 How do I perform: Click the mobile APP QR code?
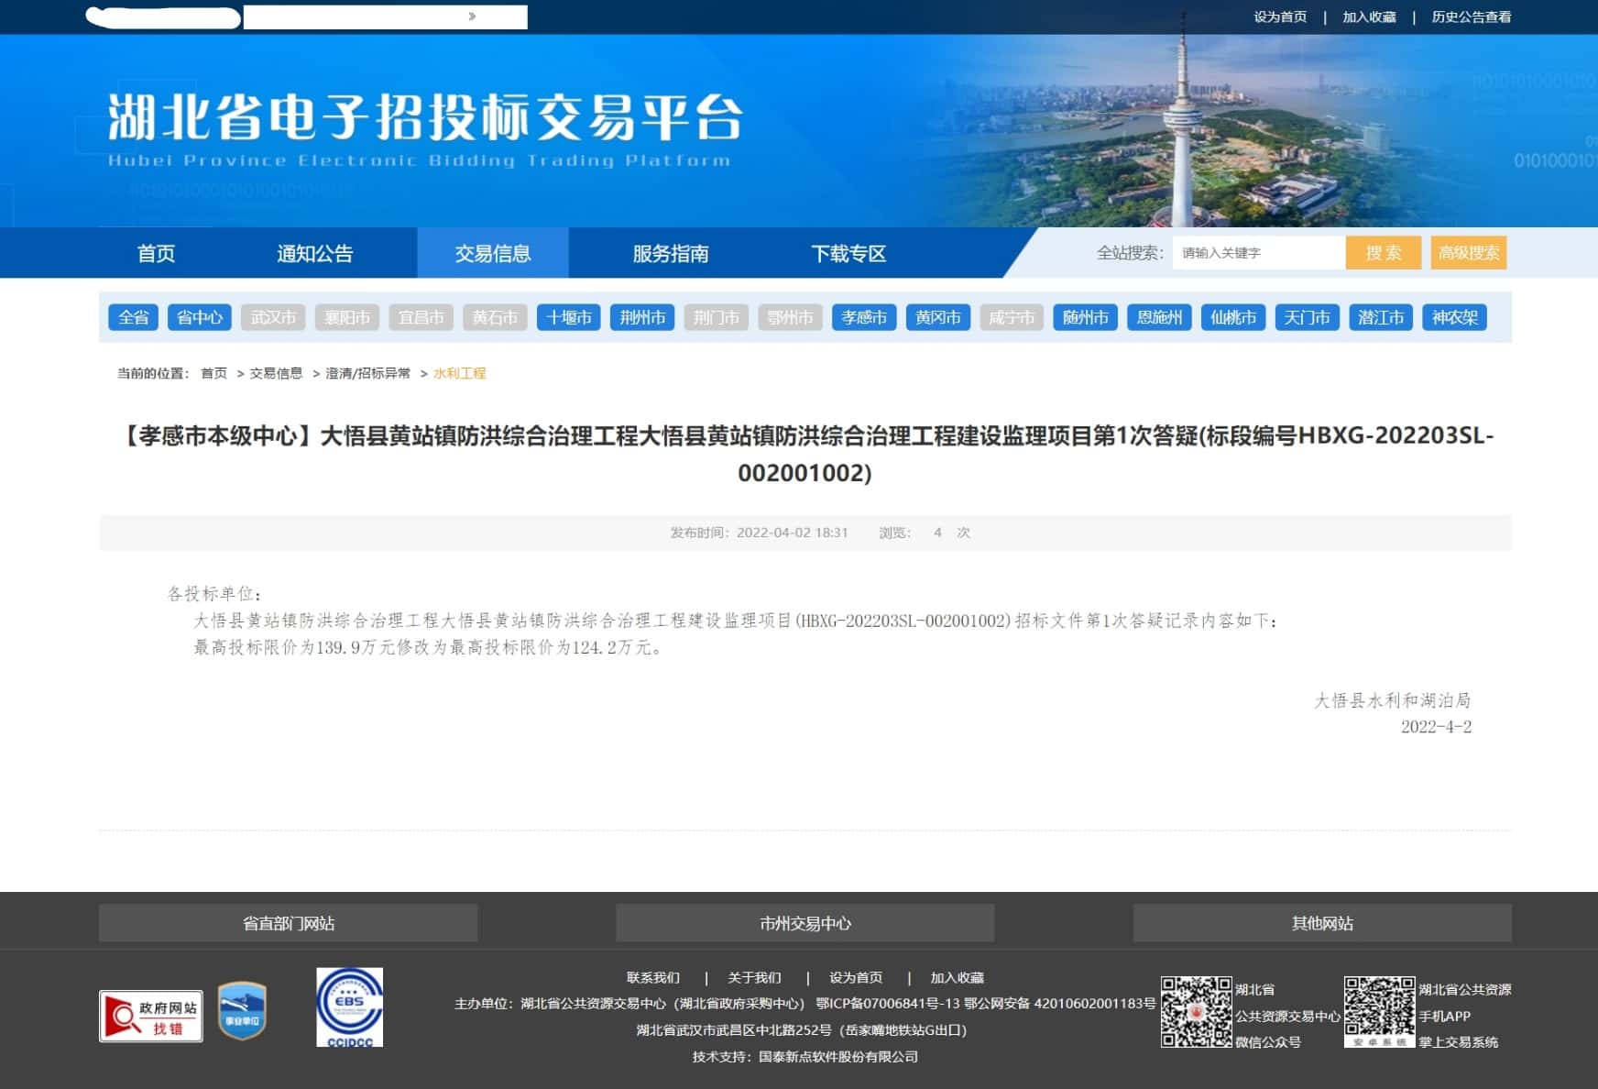(x=1379, y=1012)
